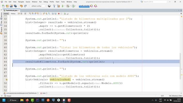Click the globe browser icon in toolbar
183x103 pixels.
(49, 6)
